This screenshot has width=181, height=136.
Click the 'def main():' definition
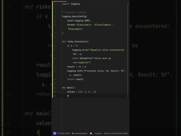coord(69,88)
